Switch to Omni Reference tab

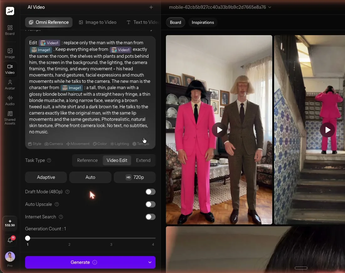(49, 22)
